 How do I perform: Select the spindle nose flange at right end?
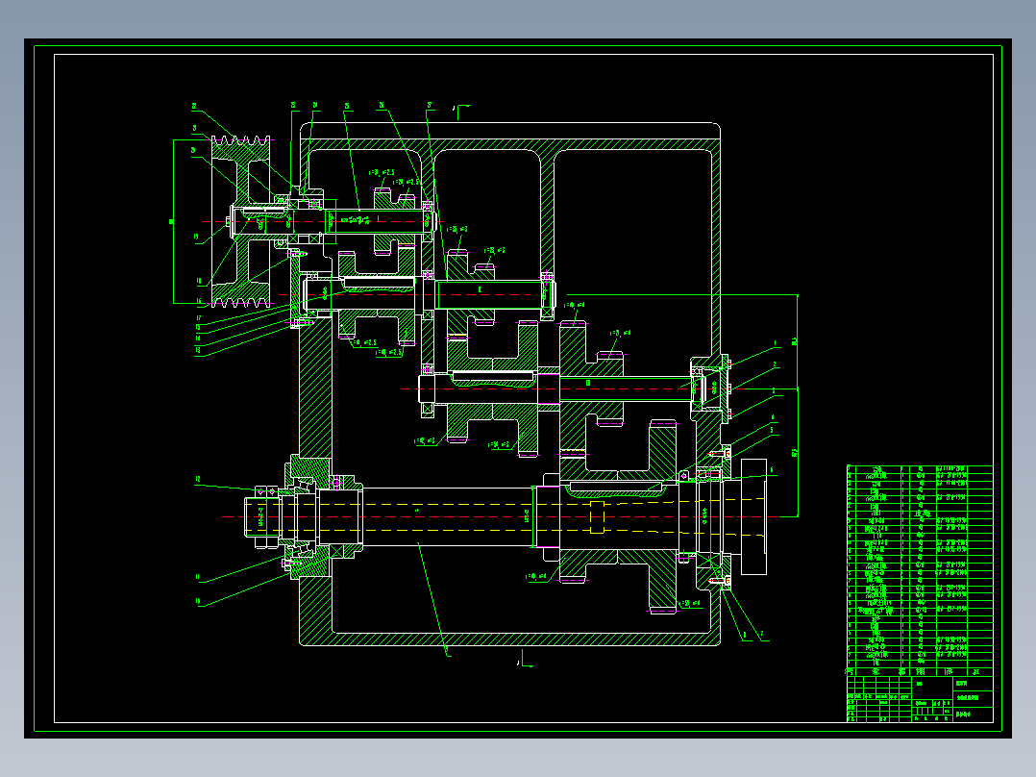tap(753, 516)
